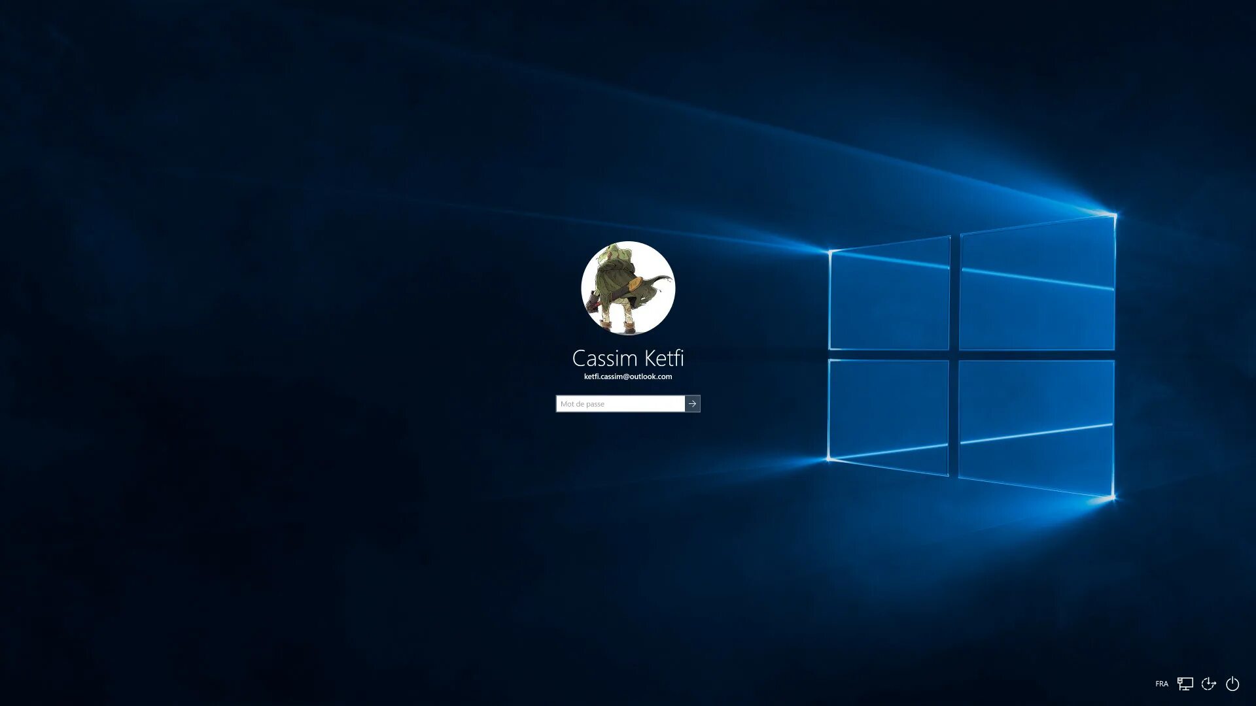Open the power icon's shutdown menu
The image size is (1256, 706).
(1232, 684)
